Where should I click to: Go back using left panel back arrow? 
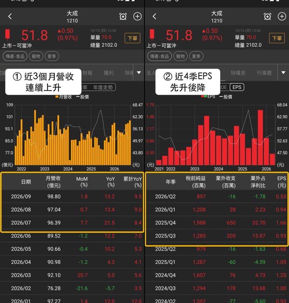[10, 16]
